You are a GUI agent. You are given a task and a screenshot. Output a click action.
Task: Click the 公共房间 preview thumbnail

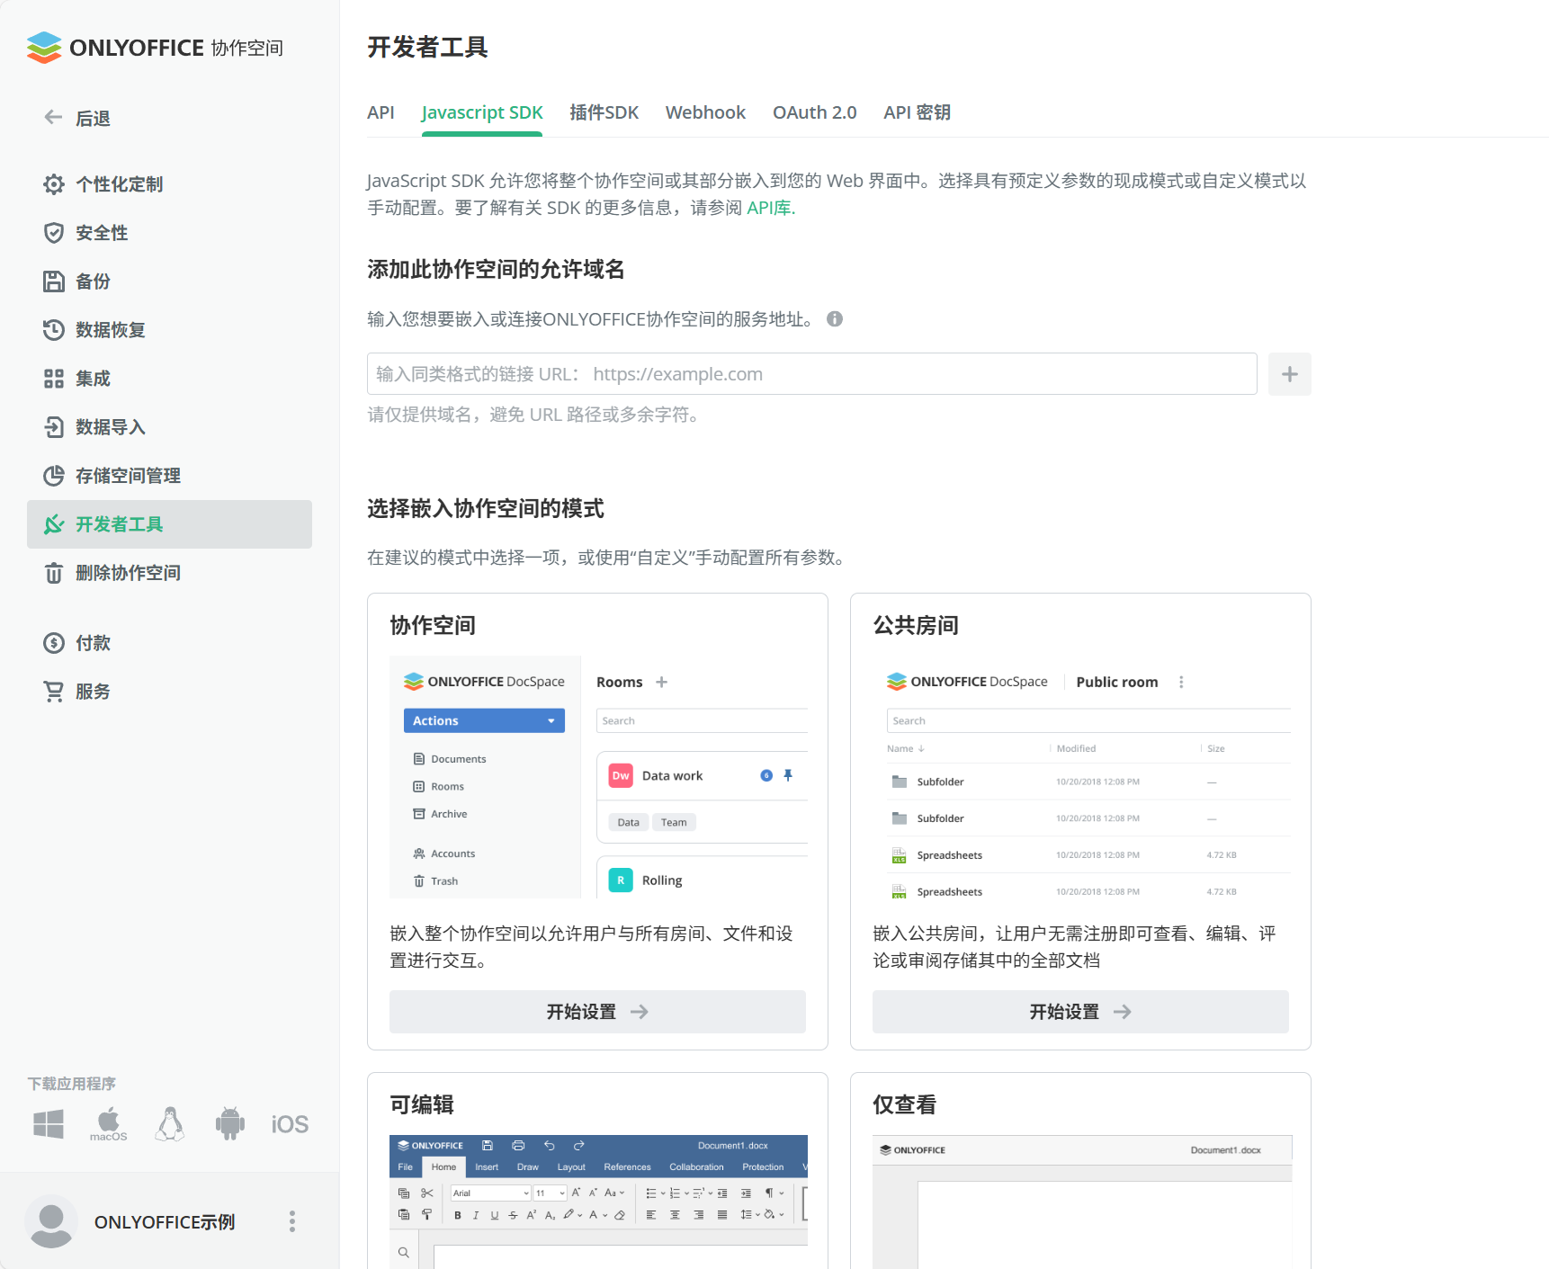coord(1081,777)
